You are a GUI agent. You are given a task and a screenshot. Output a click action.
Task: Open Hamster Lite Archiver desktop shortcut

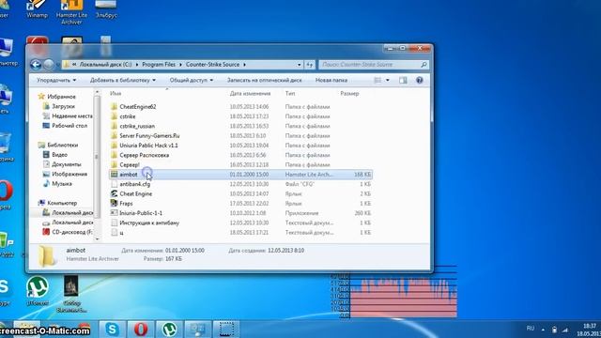point(71,12)
